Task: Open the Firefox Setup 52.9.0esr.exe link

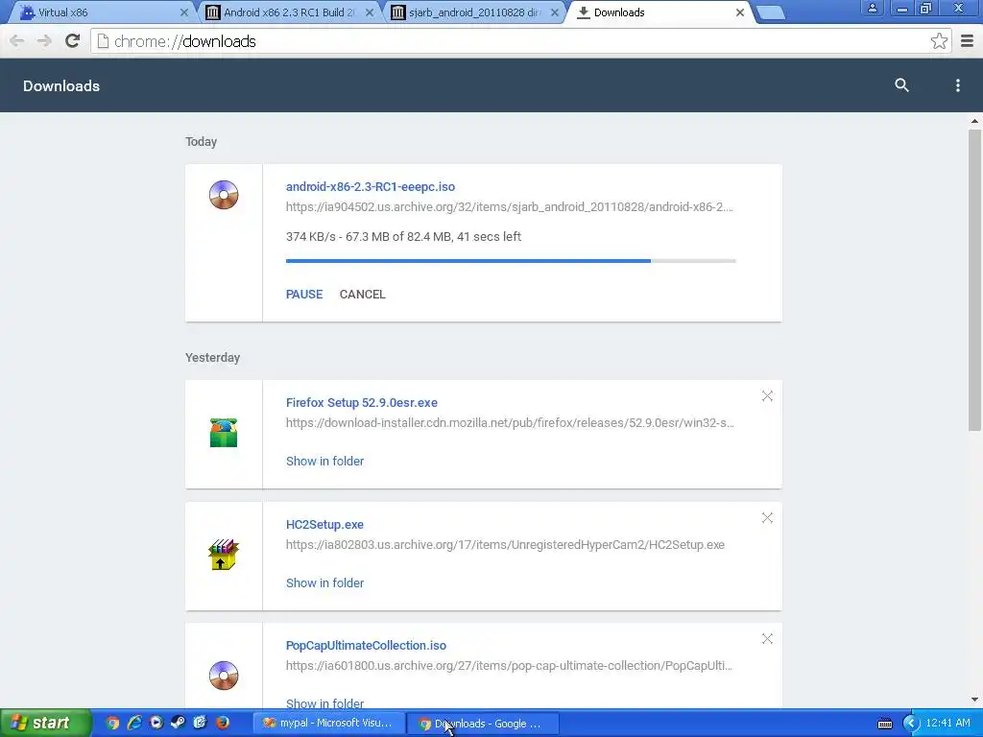Action: coord(362,403)
